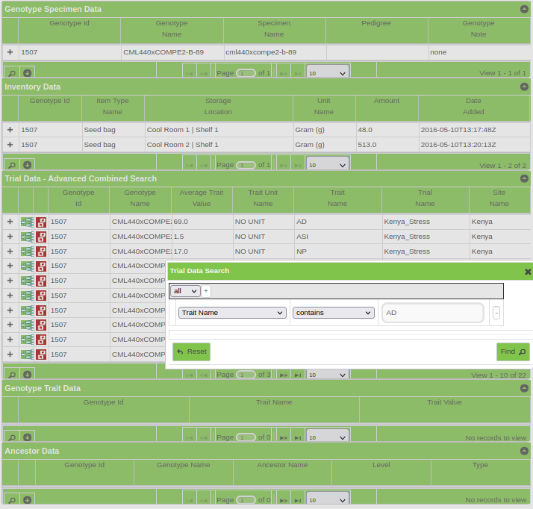Open the pedigree tree icon for the AD row

28,222
